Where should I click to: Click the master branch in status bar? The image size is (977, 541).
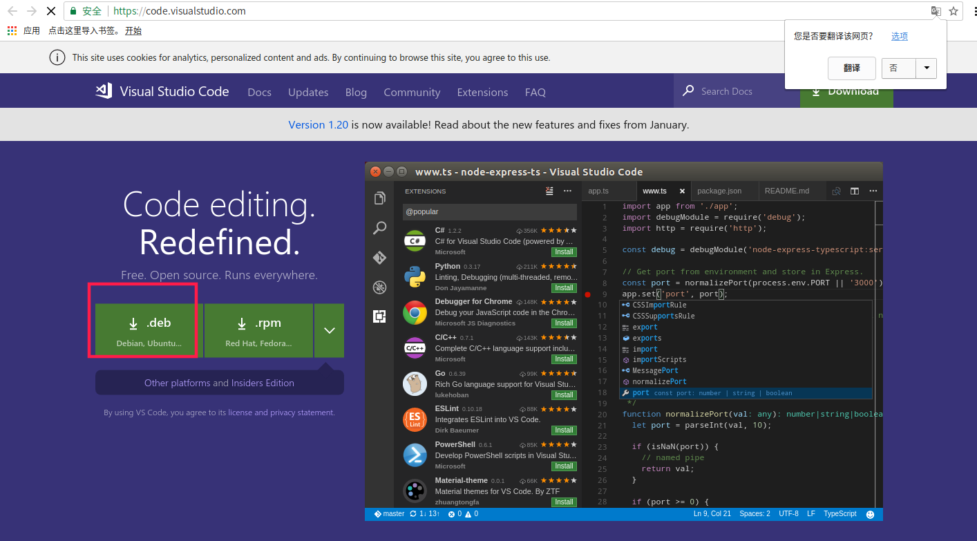click(389, 514)
